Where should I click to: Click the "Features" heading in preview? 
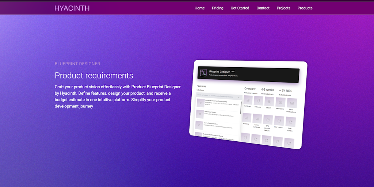click(x=201, y=86)
